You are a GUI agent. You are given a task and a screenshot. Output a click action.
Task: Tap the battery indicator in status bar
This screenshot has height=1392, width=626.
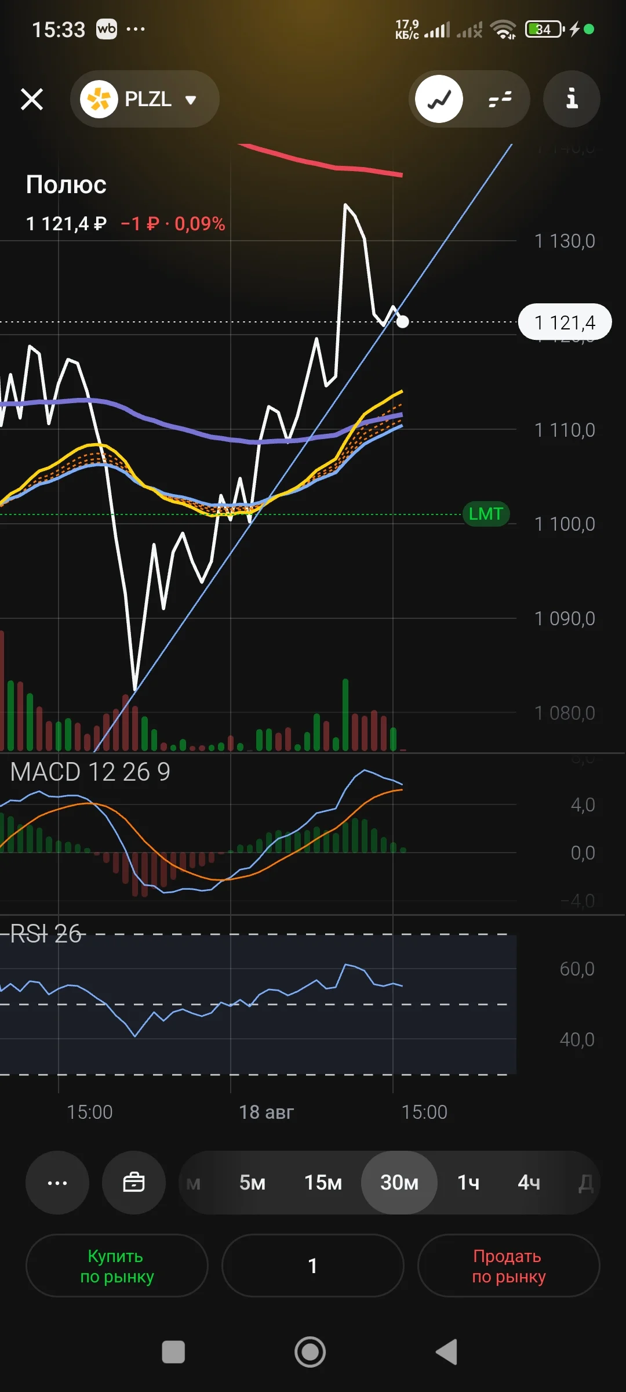(544, 29)
